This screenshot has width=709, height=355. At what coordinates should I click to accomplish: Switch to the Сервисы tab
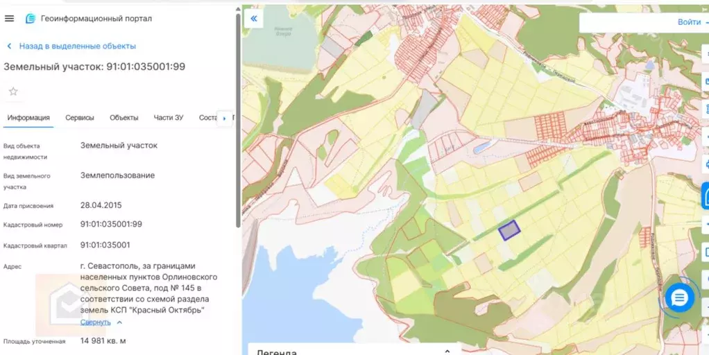click(x=80, y=118)
